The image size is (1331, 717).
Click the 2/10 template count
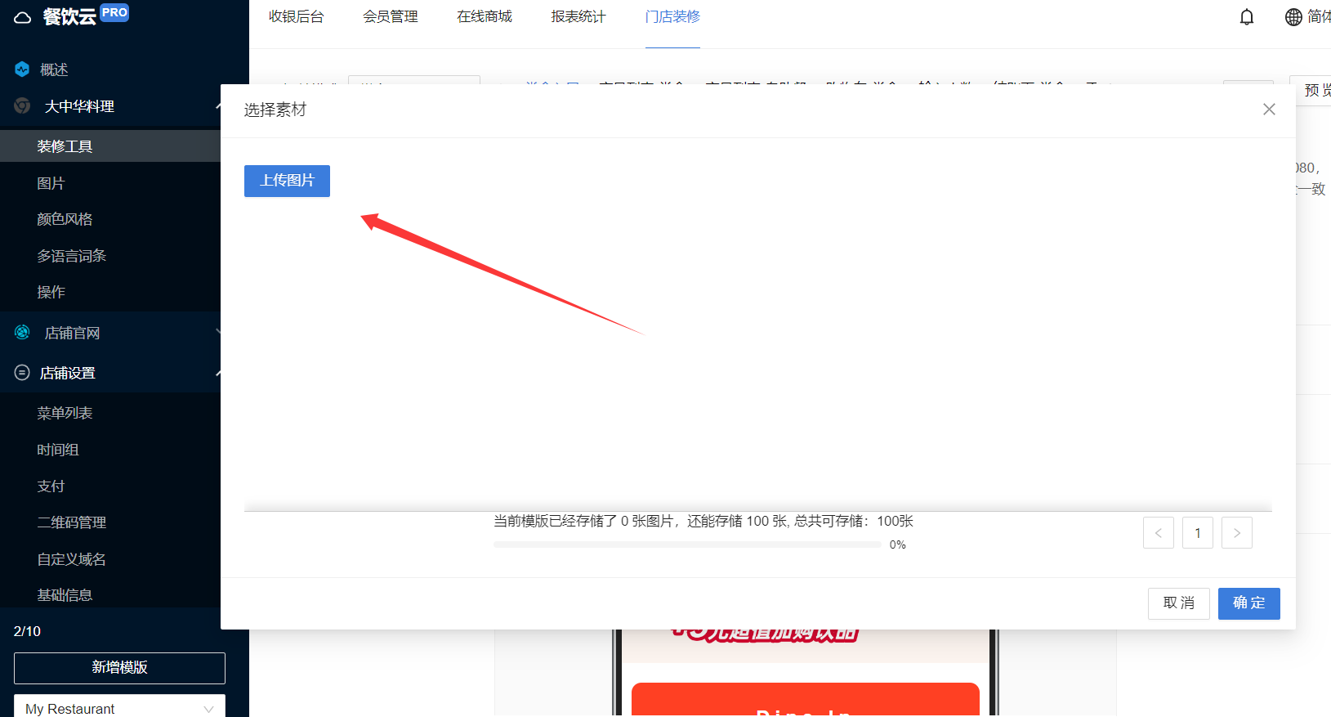[27, 631]
